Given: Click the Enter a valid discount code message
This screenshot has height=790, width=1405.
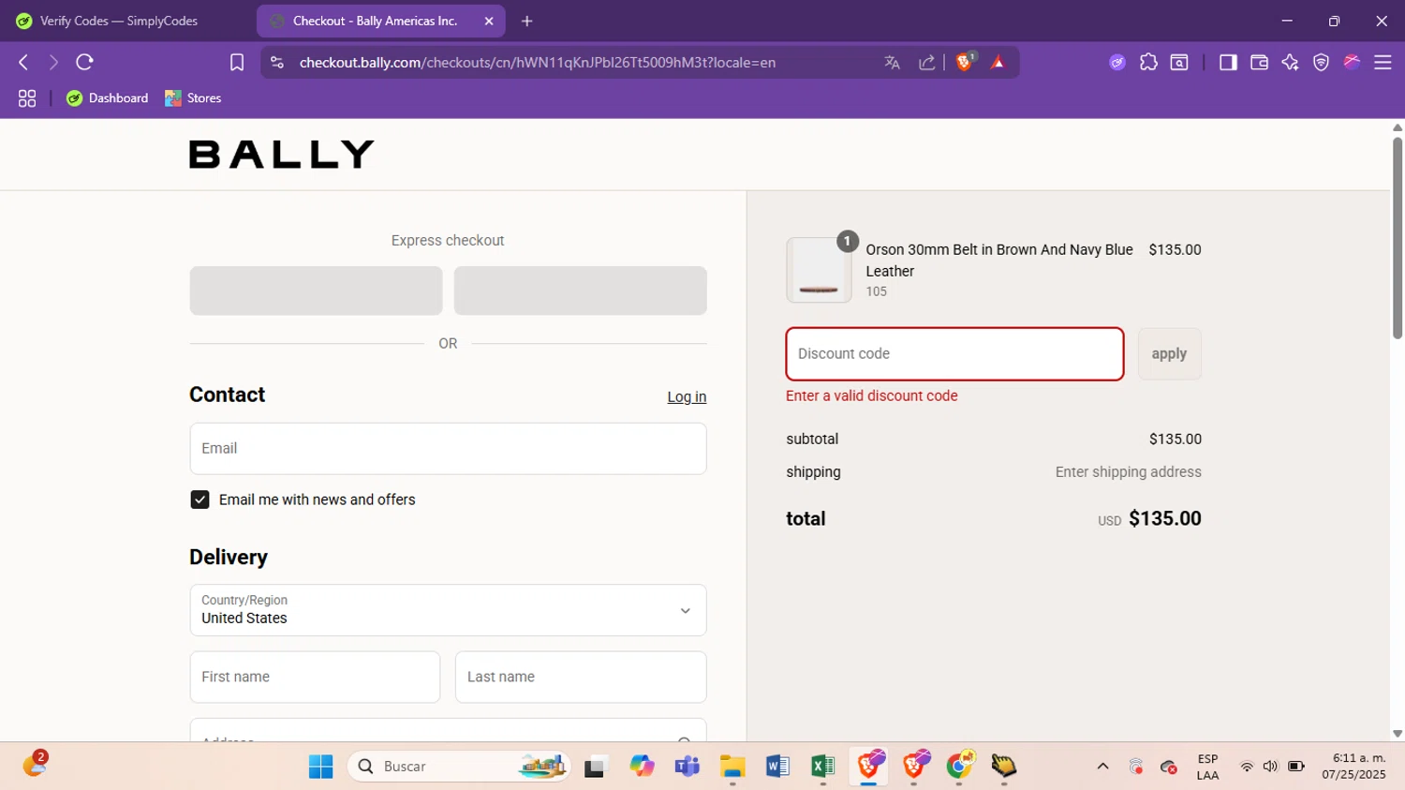Looking at the screenshot, I should pos(871,395).
